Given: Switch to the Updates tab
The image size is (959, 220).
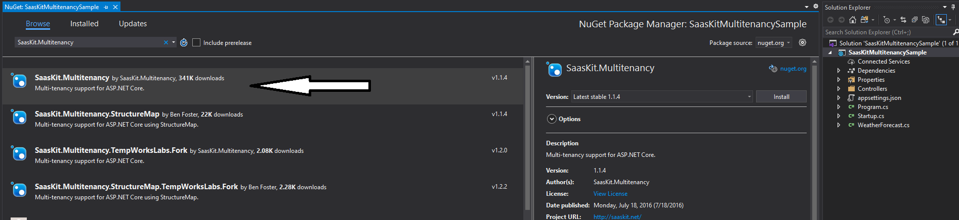Looking at the screenshot, I should tap(133, 24).
